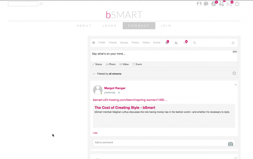The height and width of the screenshot is (159, 253).
Task: Open the LEARN navigation item
Action: tap(109, 26)
